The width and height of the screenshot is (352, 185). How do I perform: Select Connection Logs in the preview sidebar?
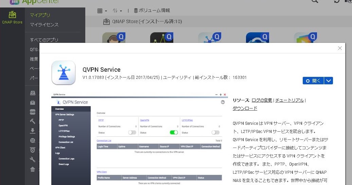coord(66,159)
